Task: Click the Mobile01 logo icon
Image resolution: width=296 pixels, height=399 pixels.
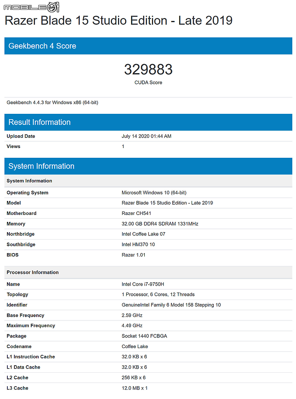Action: (31, 7)
